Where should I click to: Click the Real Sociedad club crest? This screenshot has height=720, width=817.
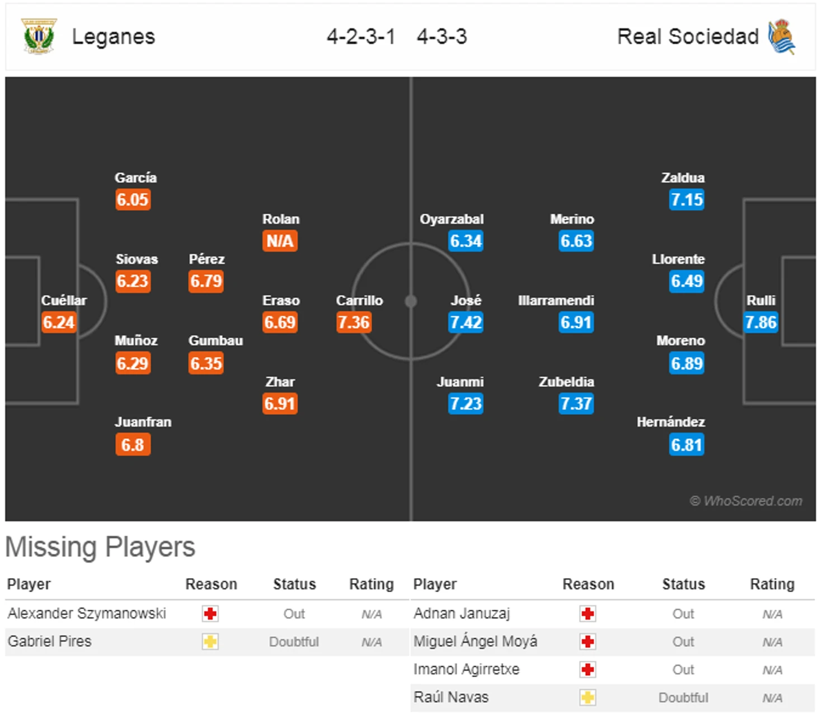782,36
